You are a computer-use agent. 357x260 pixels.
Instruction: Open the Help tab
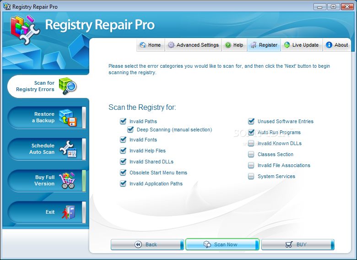[234, 45]
